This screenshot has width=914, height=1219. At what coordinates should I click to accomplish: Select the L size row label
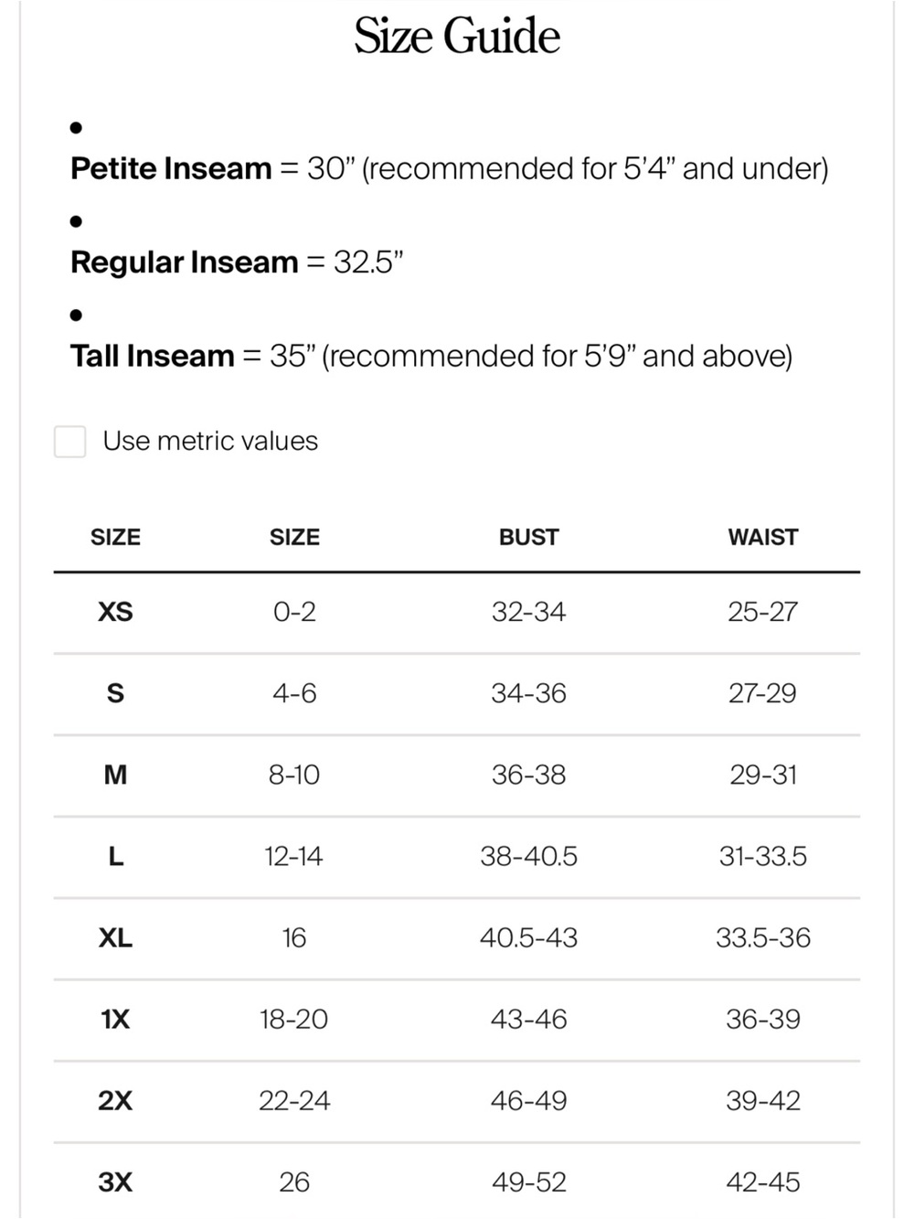(x=115, y=856)
